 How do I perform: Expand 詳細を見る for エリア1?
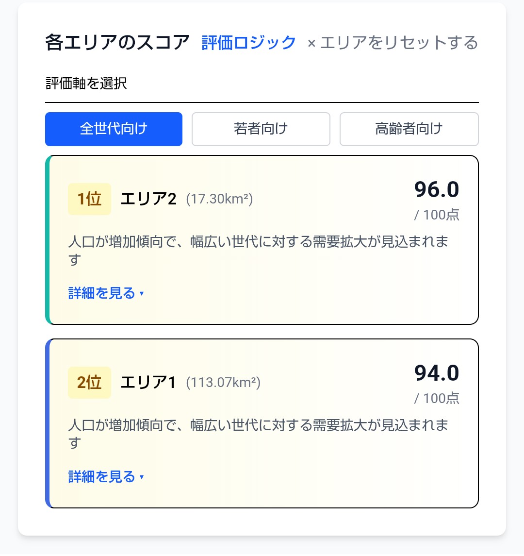point(102,477)
